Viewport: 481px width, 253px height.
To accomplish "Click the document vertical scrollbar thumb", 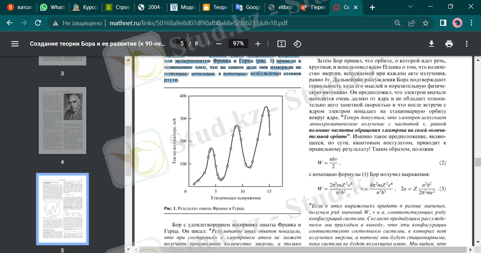I will (478, 161).
